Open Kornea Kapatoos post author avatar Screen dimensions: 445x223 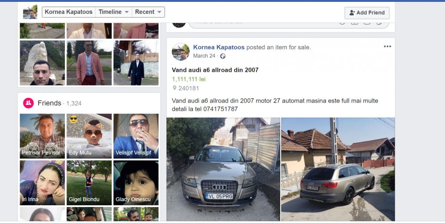pos(180,52)
